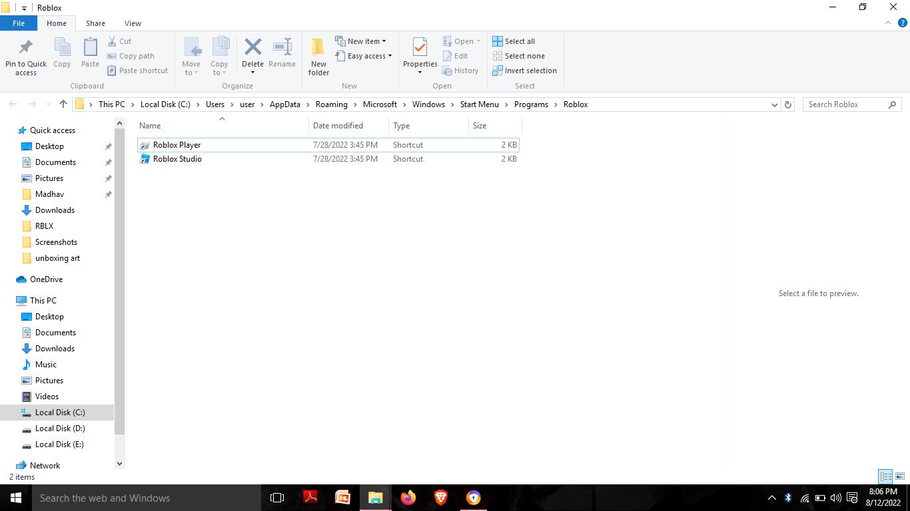
Task: Sort by Date modified column header
Action: coord(348,125)
